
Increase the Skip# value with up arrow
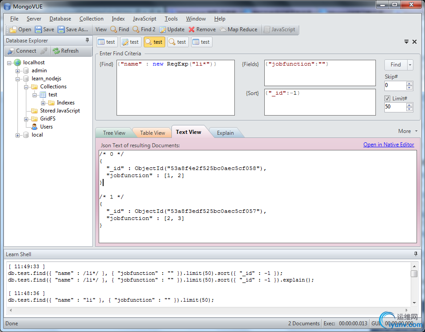(409, 83)
